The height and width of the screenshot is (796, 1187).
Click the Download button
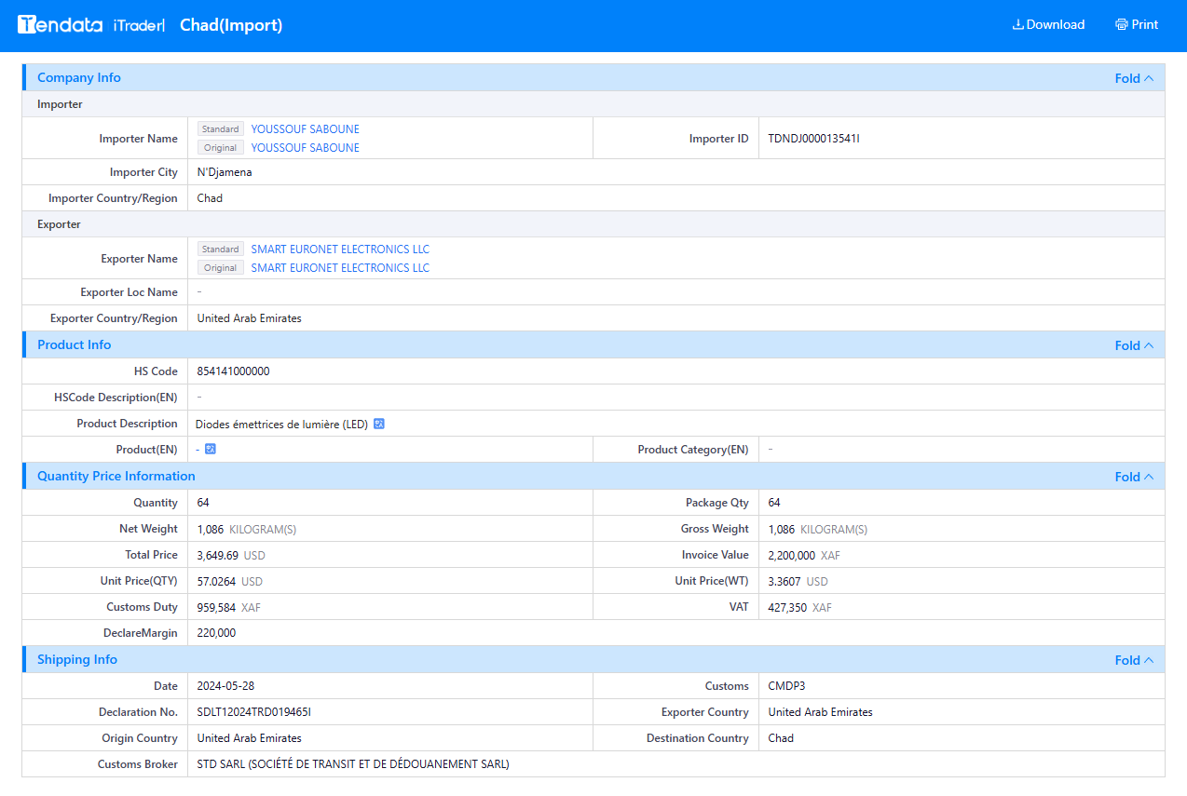[1048, 25]
